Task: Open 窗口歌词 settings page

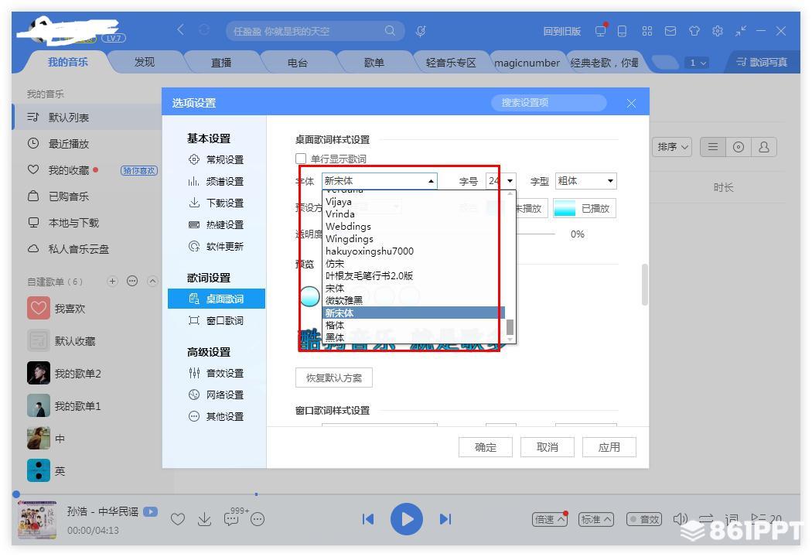Action: [216, 321]
